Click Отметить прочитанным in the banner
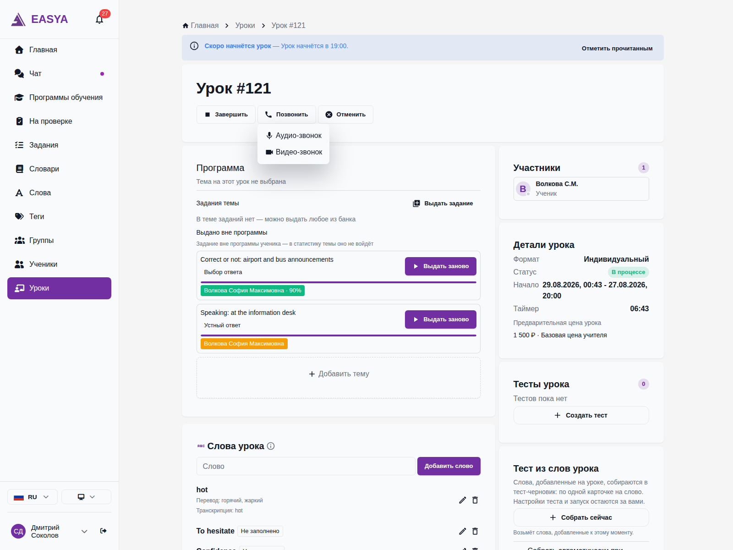Image resolution: width=733 pixels, height=550 pixels. pyautogui.click(x=617, y=48)
